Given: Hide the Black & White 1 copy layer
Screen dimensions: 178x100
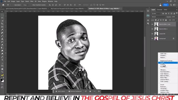Looking at the screenshot, I should [x=152, y=24].
